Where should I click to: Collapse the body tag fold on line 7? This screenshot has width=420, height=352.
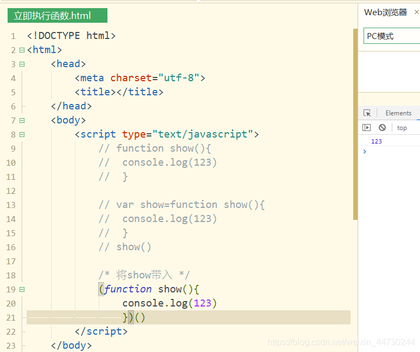pyautogui.click(x=22, y=121)
